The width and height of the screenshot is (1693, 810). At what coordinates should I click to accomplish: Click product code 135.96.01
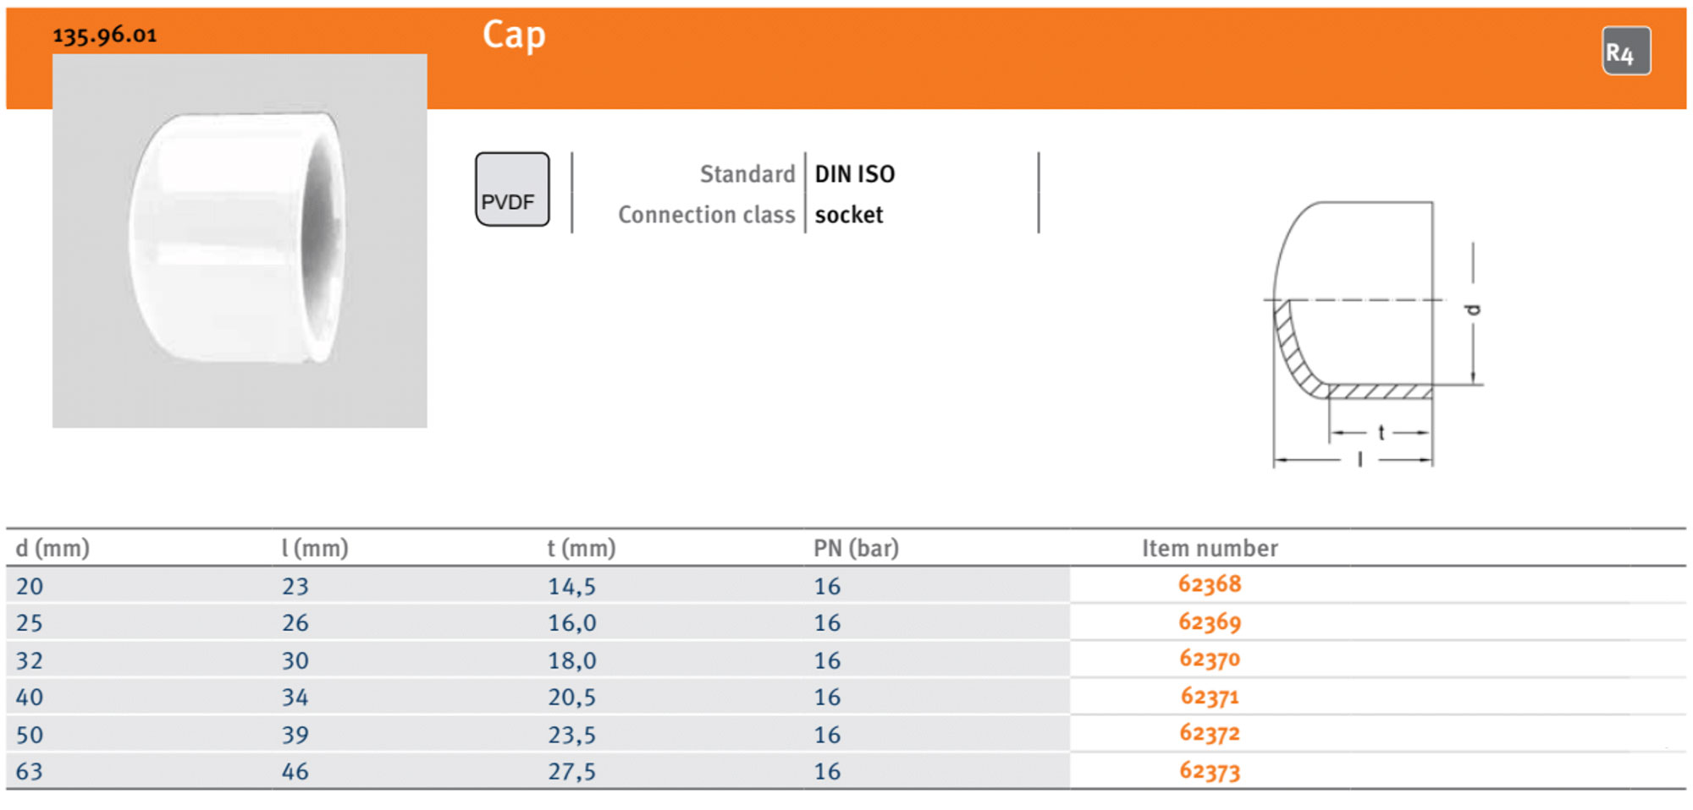[105, 36]
